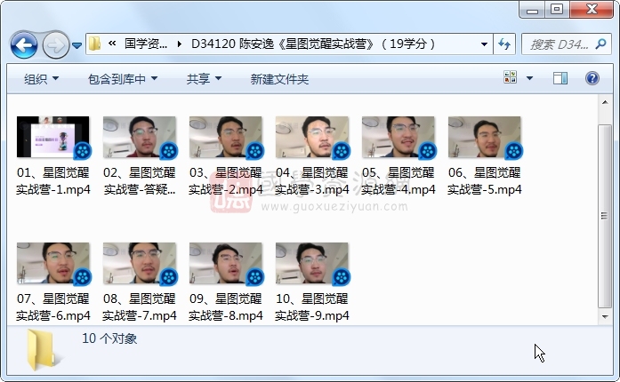This screenshot has width=620, height=382.
Task: Expand the arrow after 国学资... breadcrumb
Action: [180, 44]
